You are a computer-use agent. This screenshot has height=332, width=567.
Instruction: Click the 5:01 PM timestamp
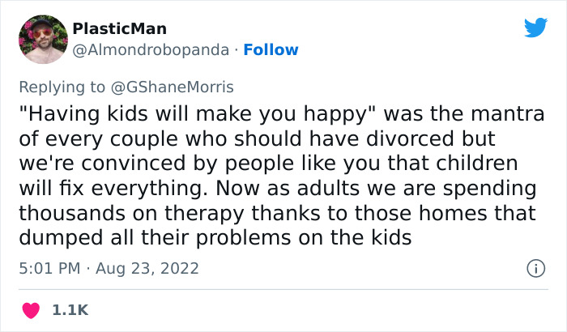(x=47, y=267)
